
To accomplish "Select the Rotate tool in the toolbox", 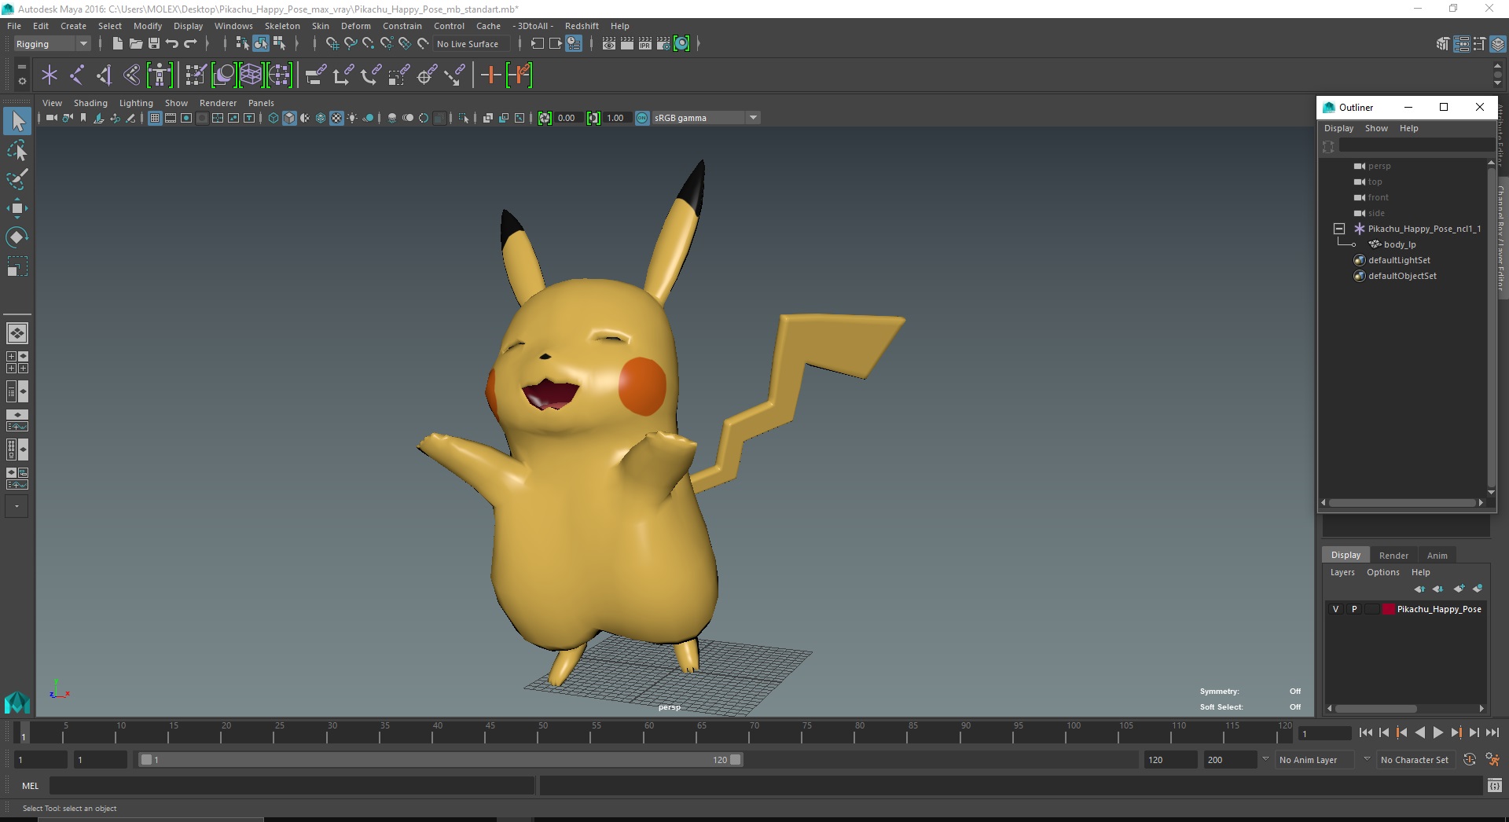I will (17, 237).
